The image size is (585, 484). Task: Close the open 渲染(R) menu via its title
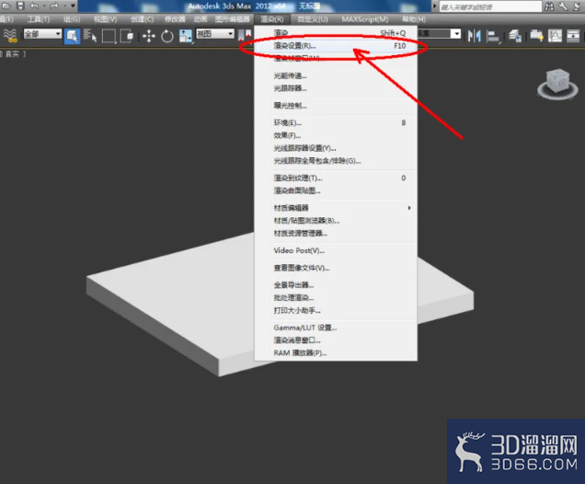click(x=272, y=19)
